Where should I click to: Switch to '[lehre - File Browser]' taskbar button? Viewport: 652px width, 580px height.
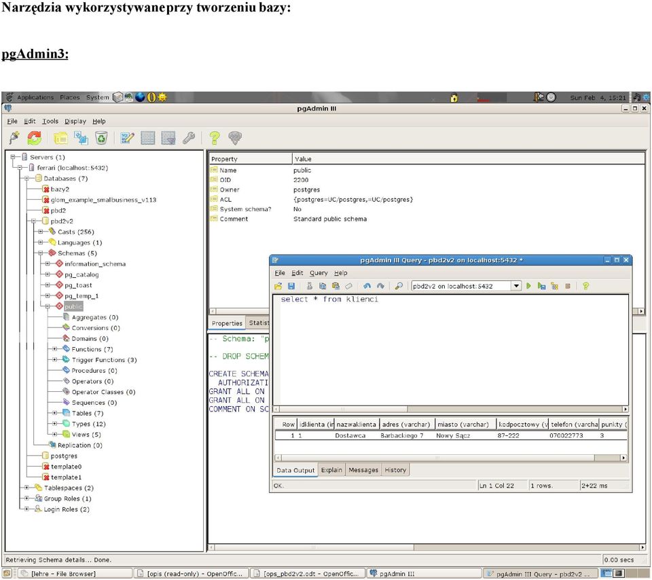point(75,573)
